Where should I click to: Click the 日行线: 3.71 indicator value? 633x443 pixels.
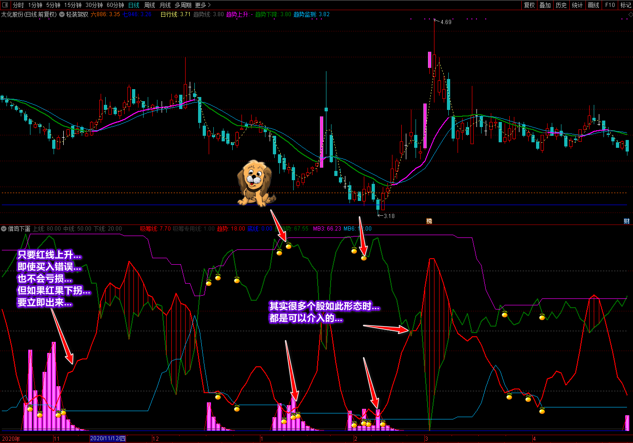point(175,14)
